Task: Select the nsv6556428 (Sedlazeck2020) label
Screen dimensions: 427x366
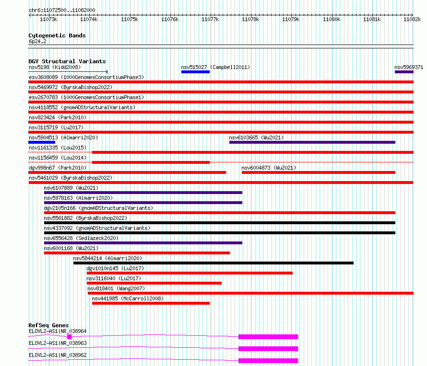Action: click(81, 238)
